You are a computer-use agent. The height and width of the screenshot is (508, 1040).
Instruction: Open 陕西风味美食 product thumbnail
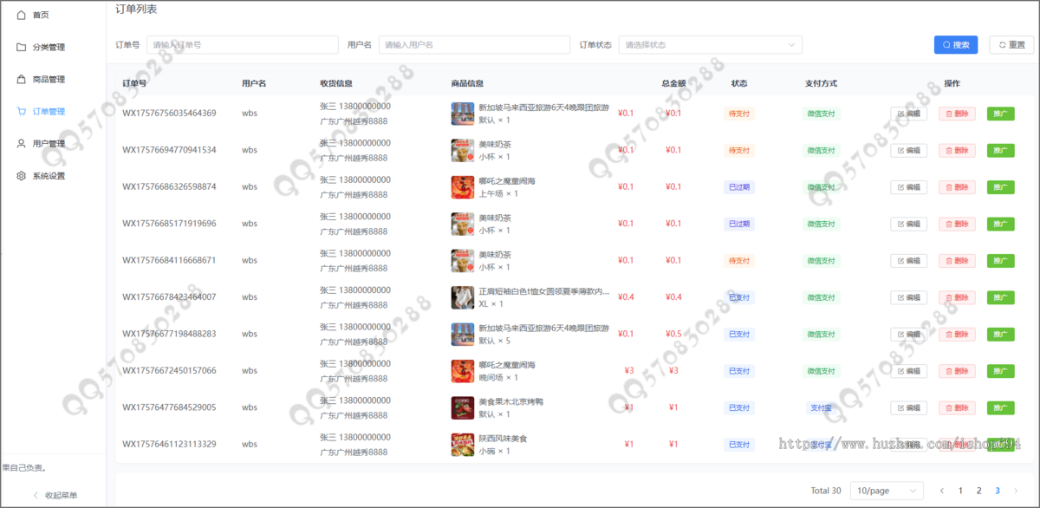point(463,445)
